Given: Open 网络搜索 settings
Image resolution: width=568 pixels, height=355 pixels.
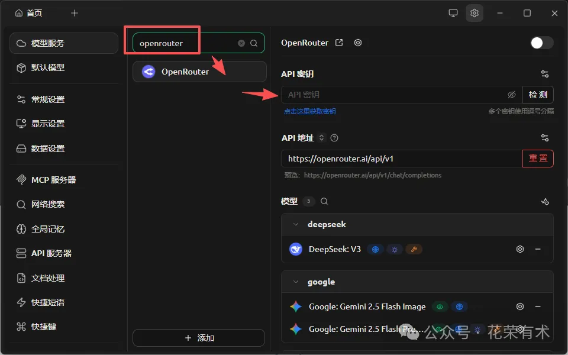Looking at the screenshot, I should [64, 204].
